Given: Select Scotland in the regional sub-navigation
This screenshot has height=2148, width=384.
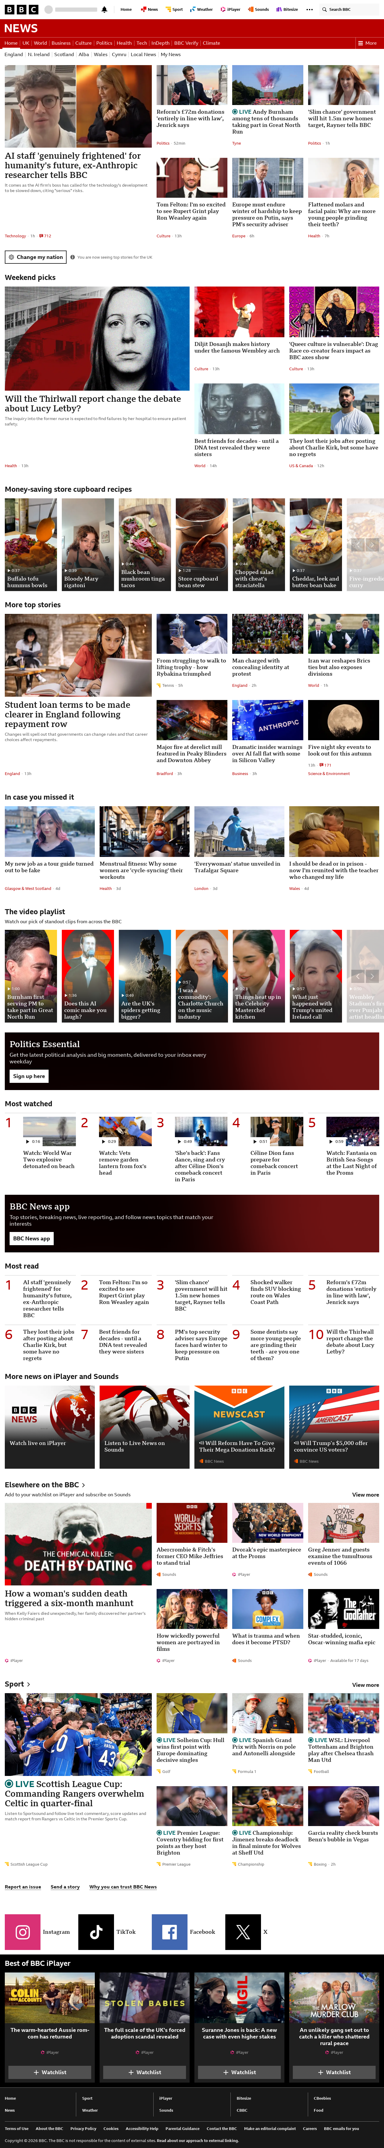Looking at the screenshot, I should pos(64,55).
